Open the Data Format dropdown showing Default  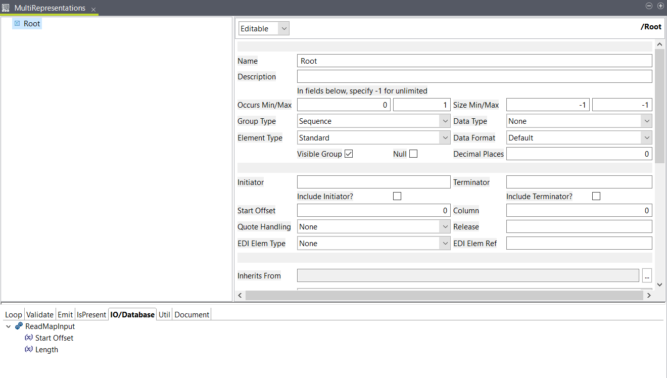(647, 137)
